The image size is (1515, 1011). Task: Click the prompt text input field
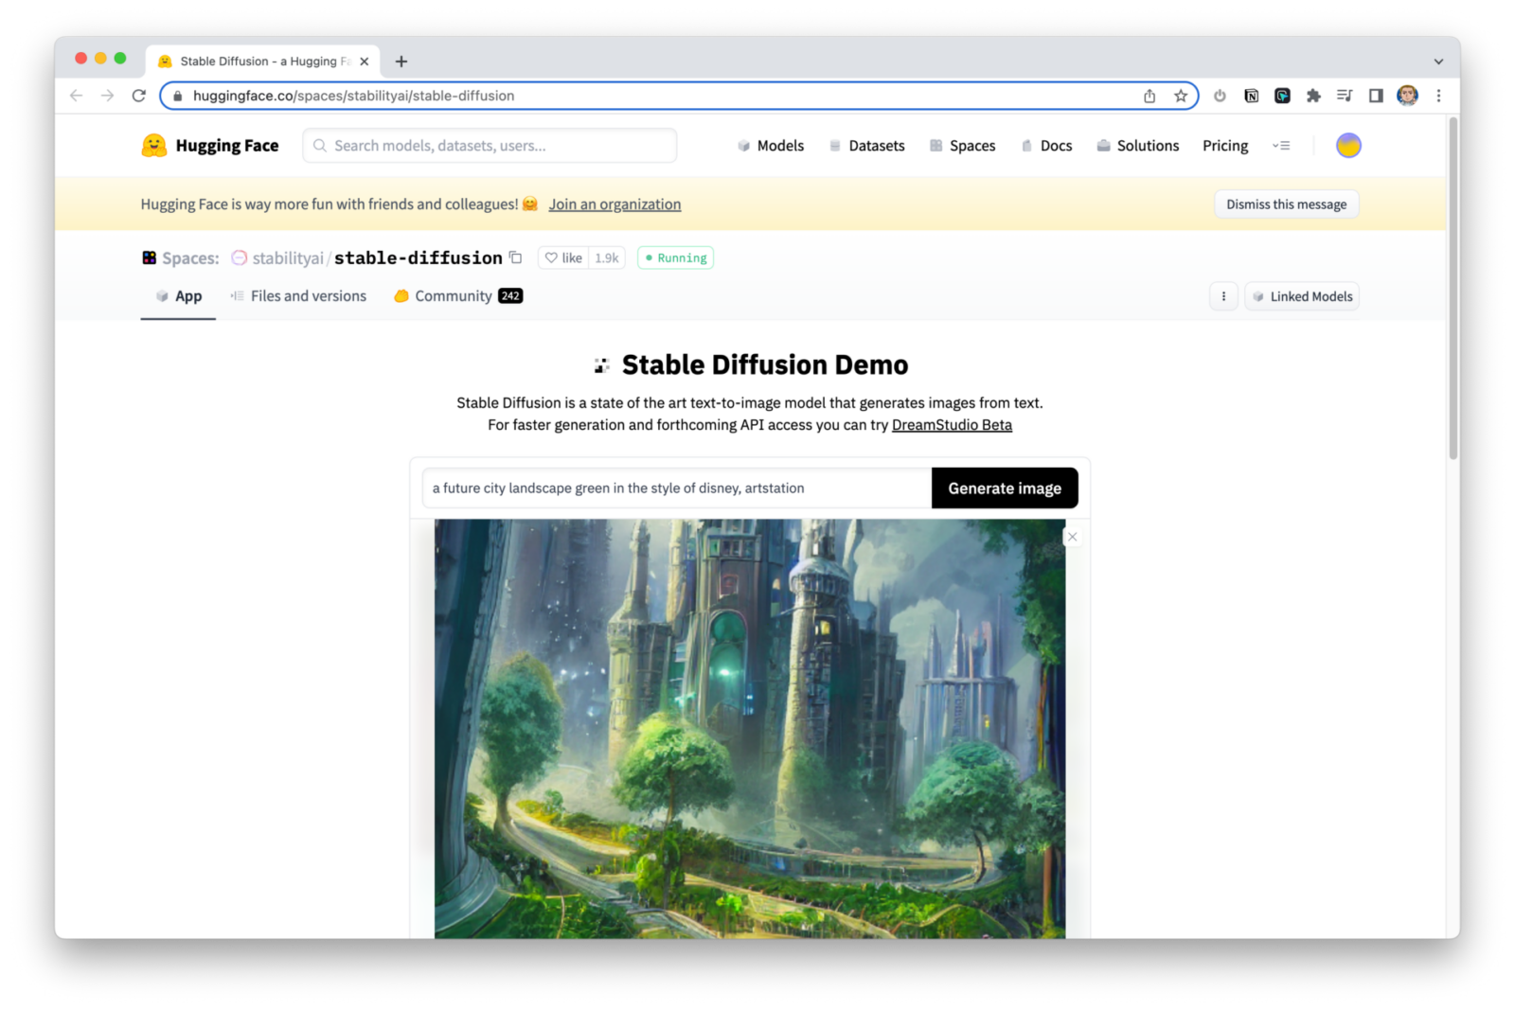point(677,488)
